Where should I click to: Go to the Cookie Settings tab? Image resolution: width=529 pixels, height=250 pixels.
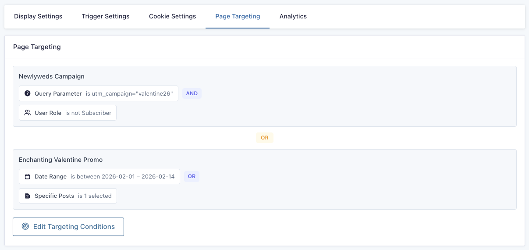click(172, 17)
